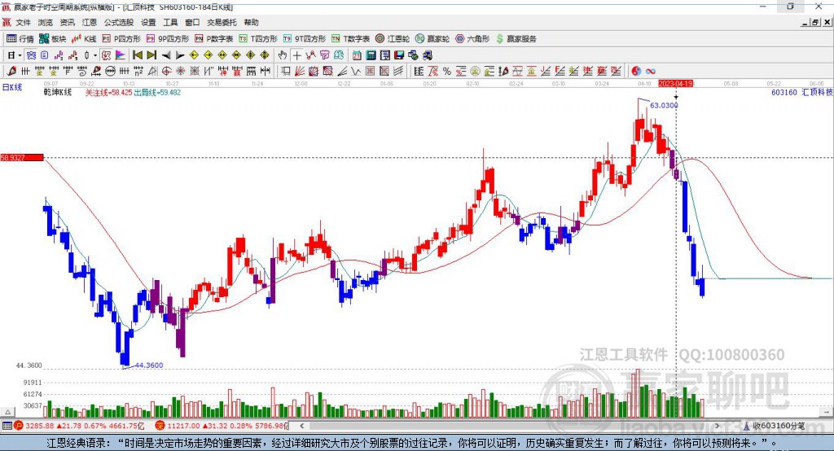Open the 赢家轮 wheel tool
This screenshot has width=834, height=451.
pyautogui.click(x=432, y=39)
